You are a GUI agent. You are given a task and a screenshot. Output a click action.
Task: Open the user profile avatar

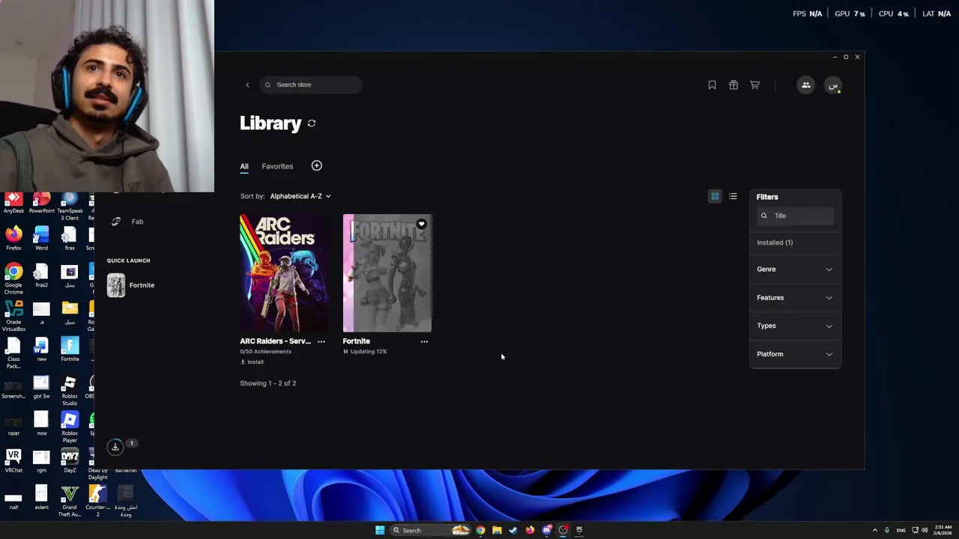coord(832,85)
